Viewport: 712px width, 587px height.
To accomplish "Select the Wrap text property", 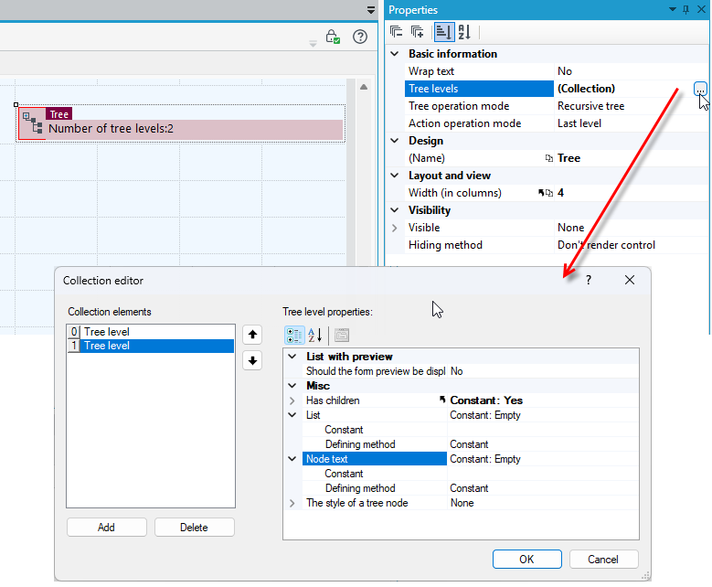I will 479,71.
